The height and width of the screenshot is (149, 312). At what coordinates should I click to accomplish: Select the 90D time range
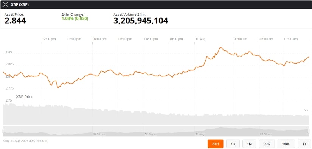pyautogui.click(x=267, y=144)
